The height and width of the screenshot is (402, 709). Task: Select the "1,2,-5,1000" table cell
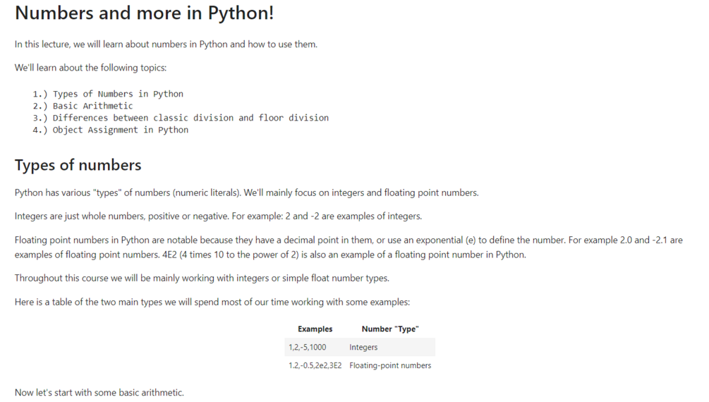(308, 347)
